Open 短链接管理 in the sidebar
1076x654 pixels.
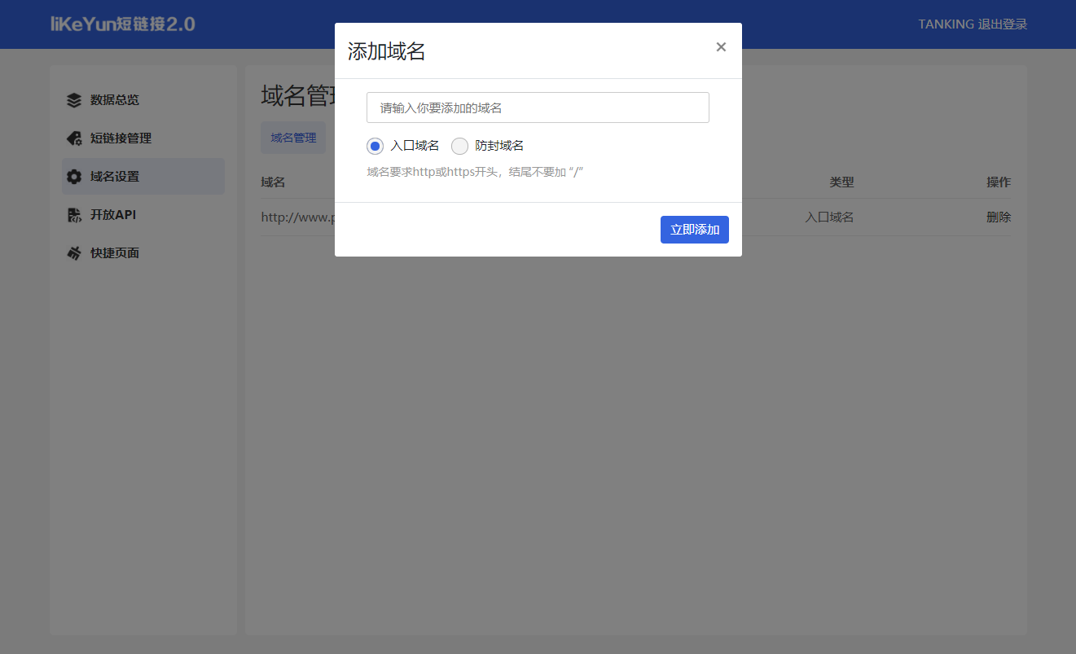143,138
